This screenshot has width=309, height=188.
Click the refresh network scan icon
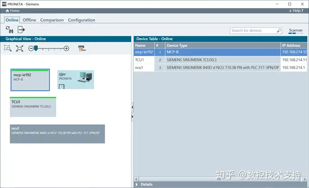(9, 30)
